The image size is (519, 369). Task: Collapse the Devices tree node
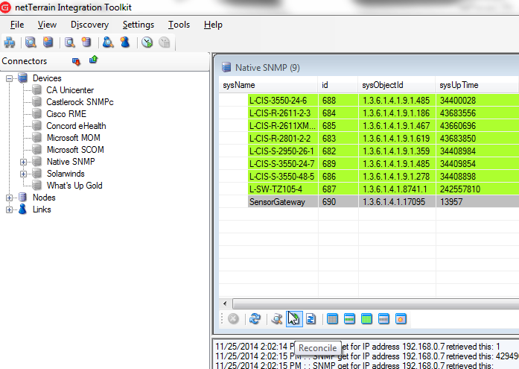pos(10,78)
